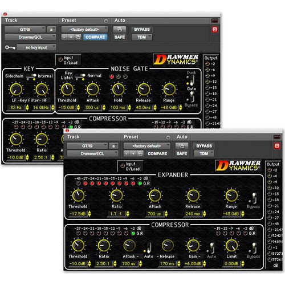Image resolution: width=285 pixels, height=285 pixels.
Task: Select next preset plus button in DrawmerECL
Action: [x=133, y=153]
